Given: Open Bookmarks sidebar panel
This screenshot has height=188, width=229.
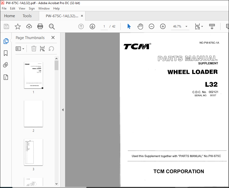Looking at the screenshot, I should coord(6,53).
